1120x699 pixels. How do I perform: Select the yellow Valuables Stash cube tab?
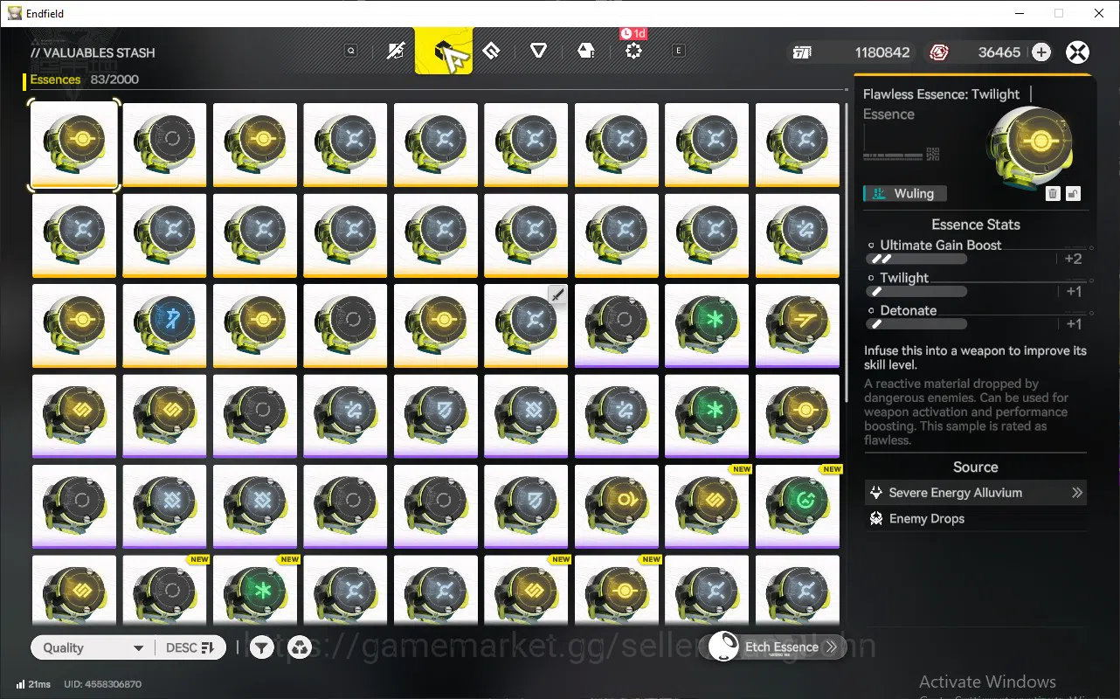click(444, 51)
